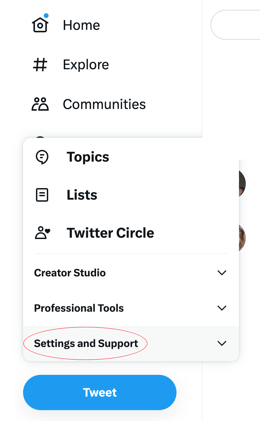Expand Professional Tools

pyautogui.click(x=79, y=308)
